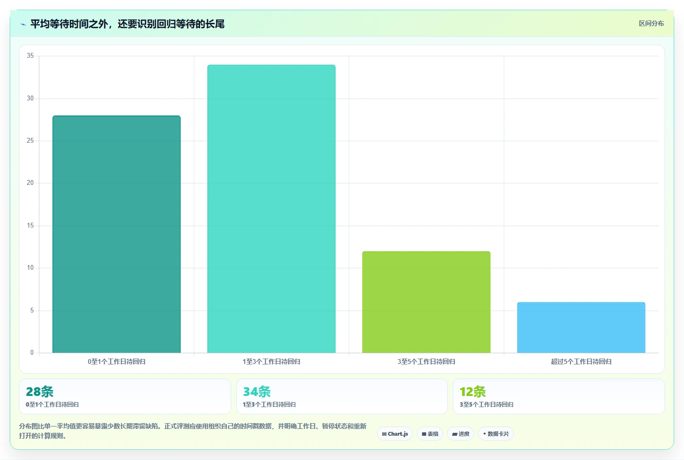Click the y-axis tick value 0
Screen dimensions: 684x460
tap(32, 353)
